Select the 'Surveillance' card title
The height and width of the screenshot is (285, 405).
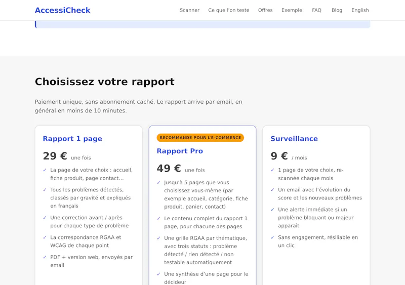point(294,139)
